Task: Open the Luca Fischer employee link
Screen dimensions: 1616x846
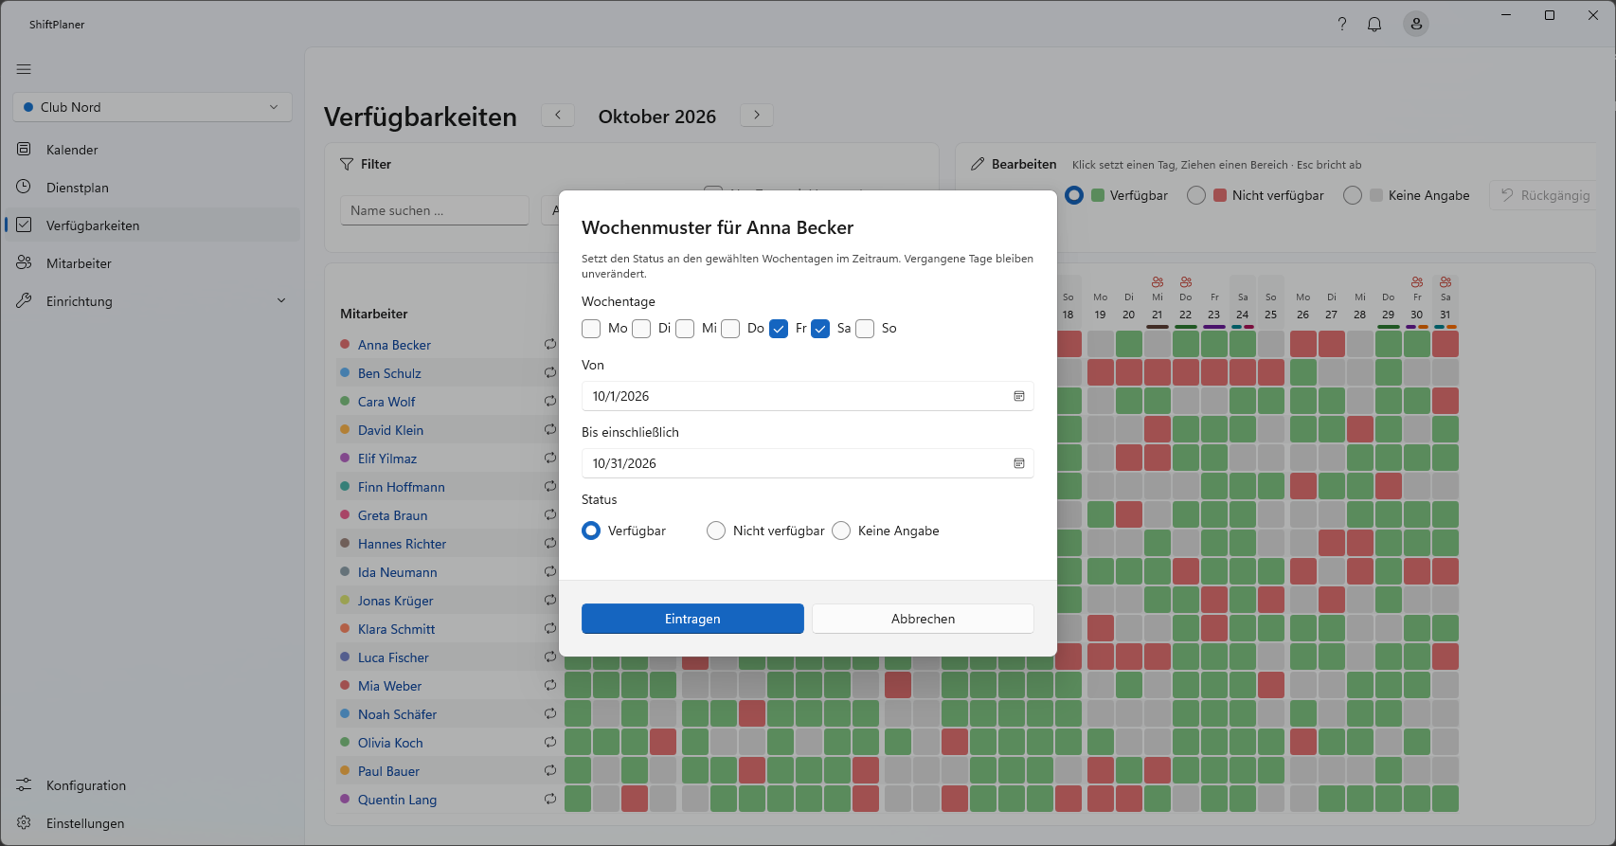Action: pos(393,657)
